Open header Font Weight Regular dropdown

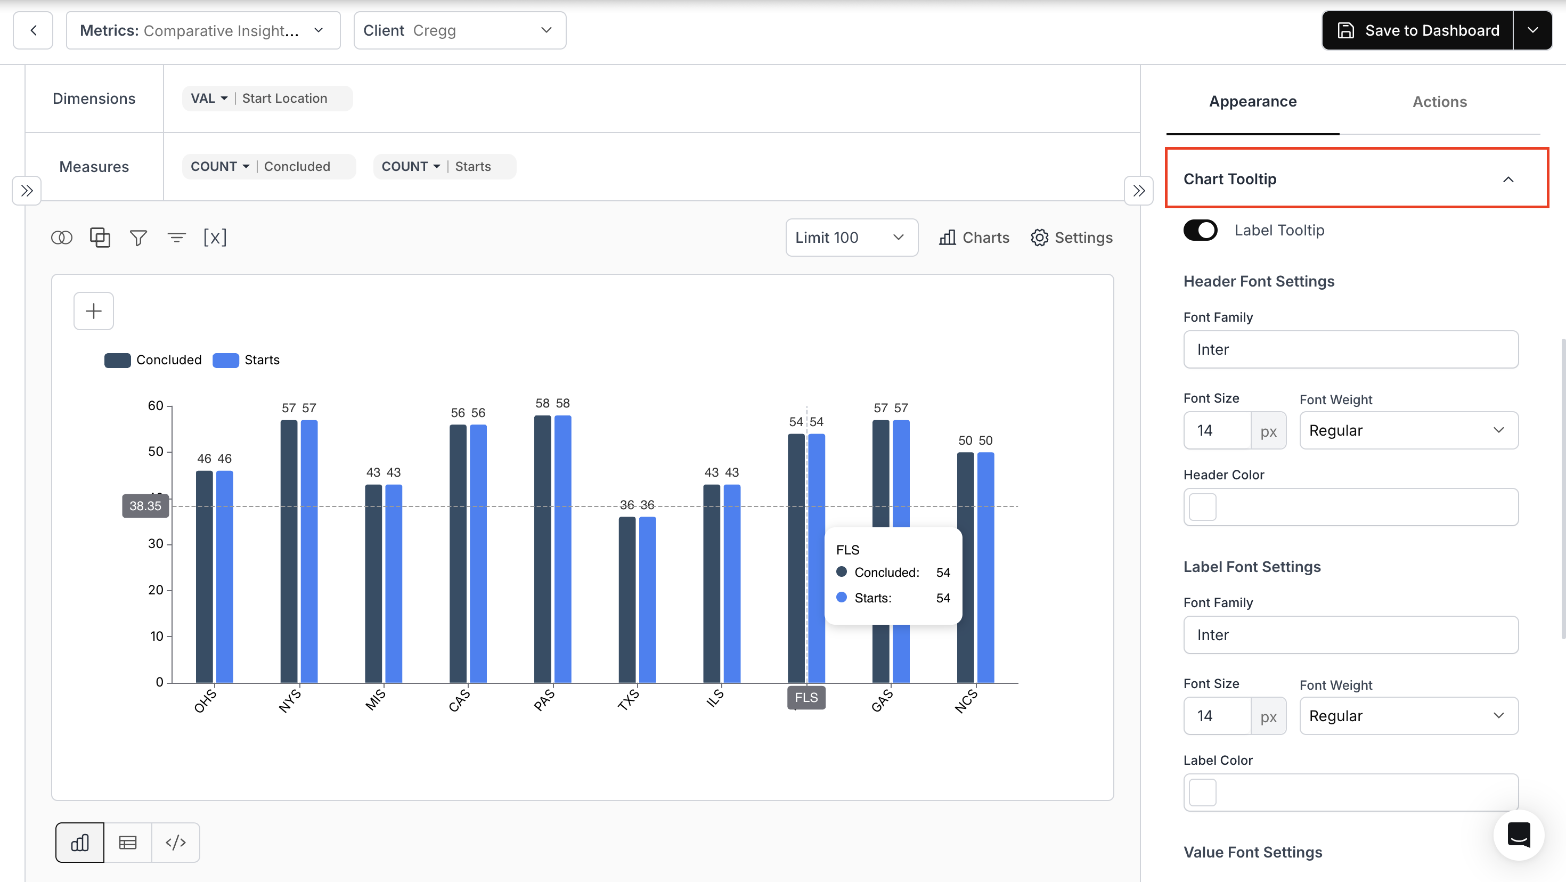point(1408,430)
